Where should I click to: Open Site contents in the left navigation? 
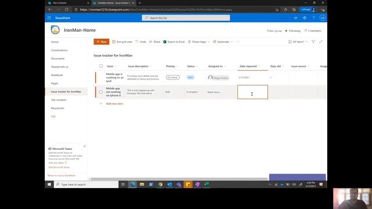(59, 100)
